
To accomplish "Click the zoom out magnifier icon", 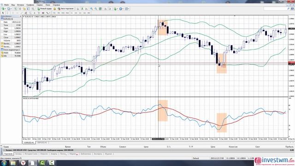I will point(96,9).
